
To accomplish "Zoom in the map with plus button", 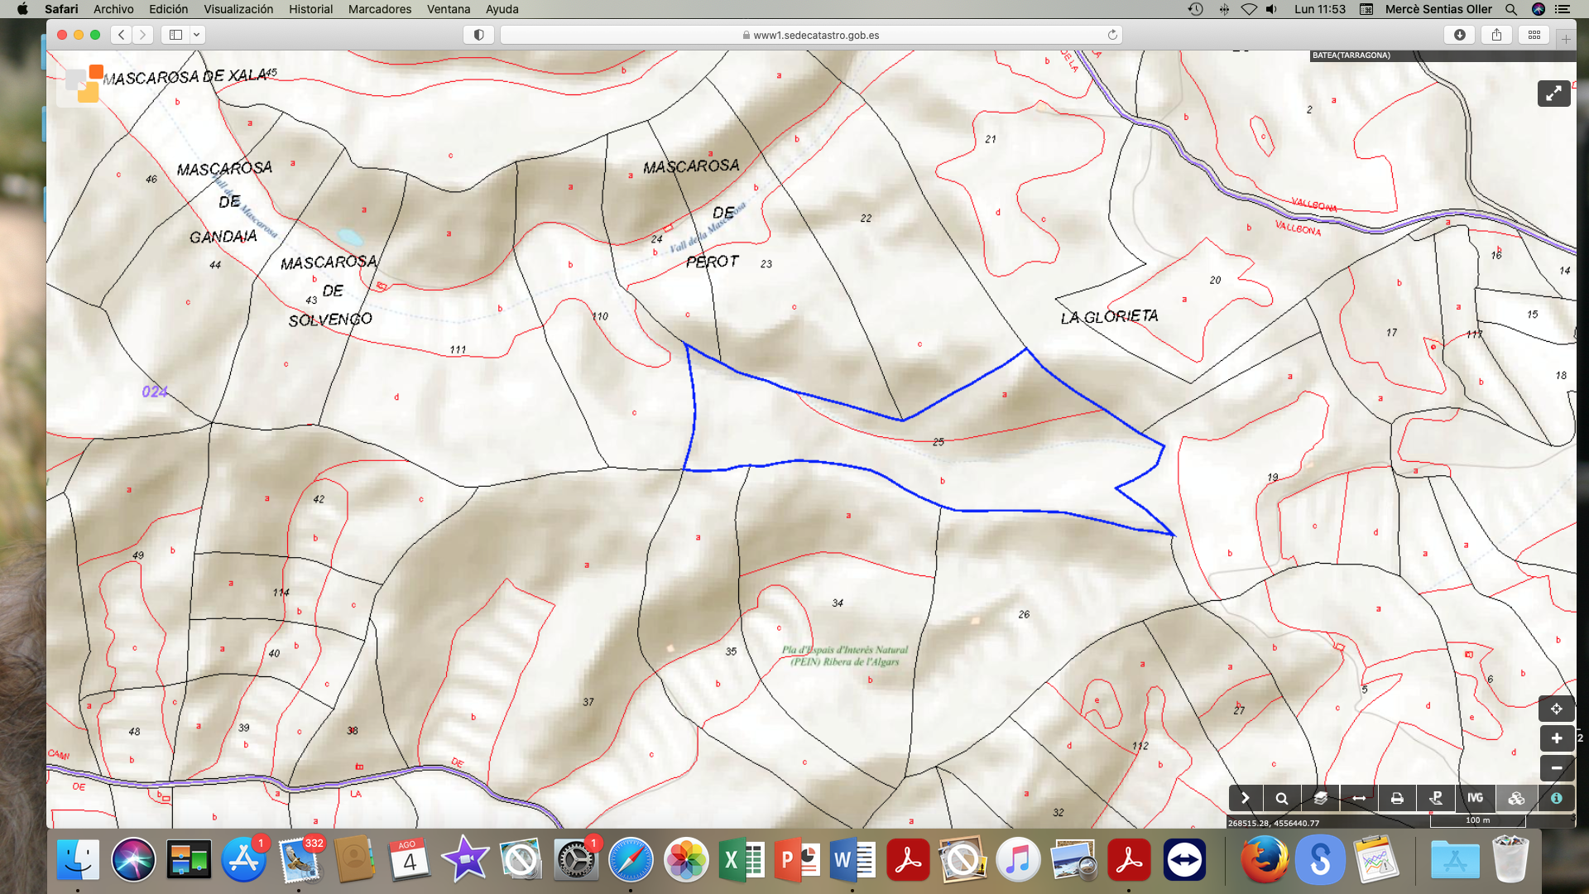I will tap(1556, 738).
